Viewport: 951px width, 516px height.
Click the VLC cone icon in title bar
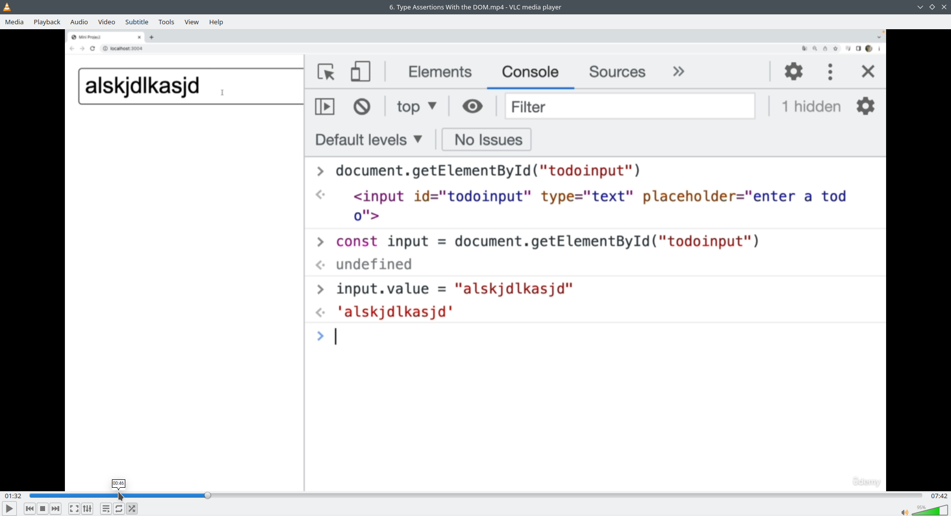[x=7, y=7]
